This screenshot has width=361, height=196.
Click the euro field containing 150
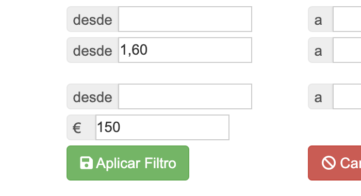162,127
